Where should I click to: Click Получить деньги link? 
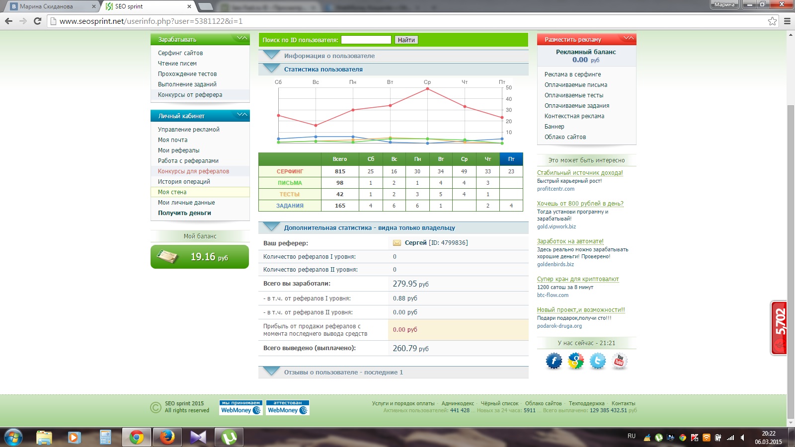tap(184, 213)
